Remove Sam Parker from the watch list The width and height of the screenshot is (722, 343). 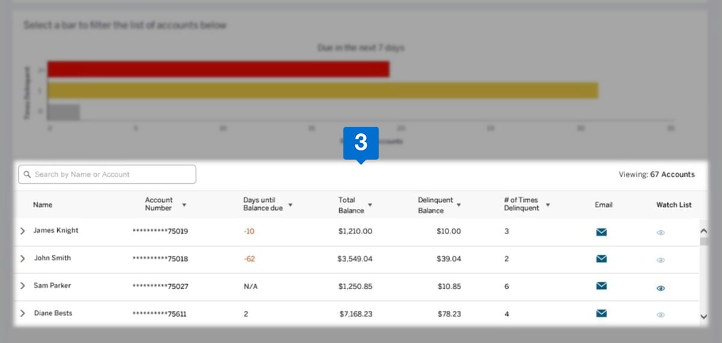point(661,288)
